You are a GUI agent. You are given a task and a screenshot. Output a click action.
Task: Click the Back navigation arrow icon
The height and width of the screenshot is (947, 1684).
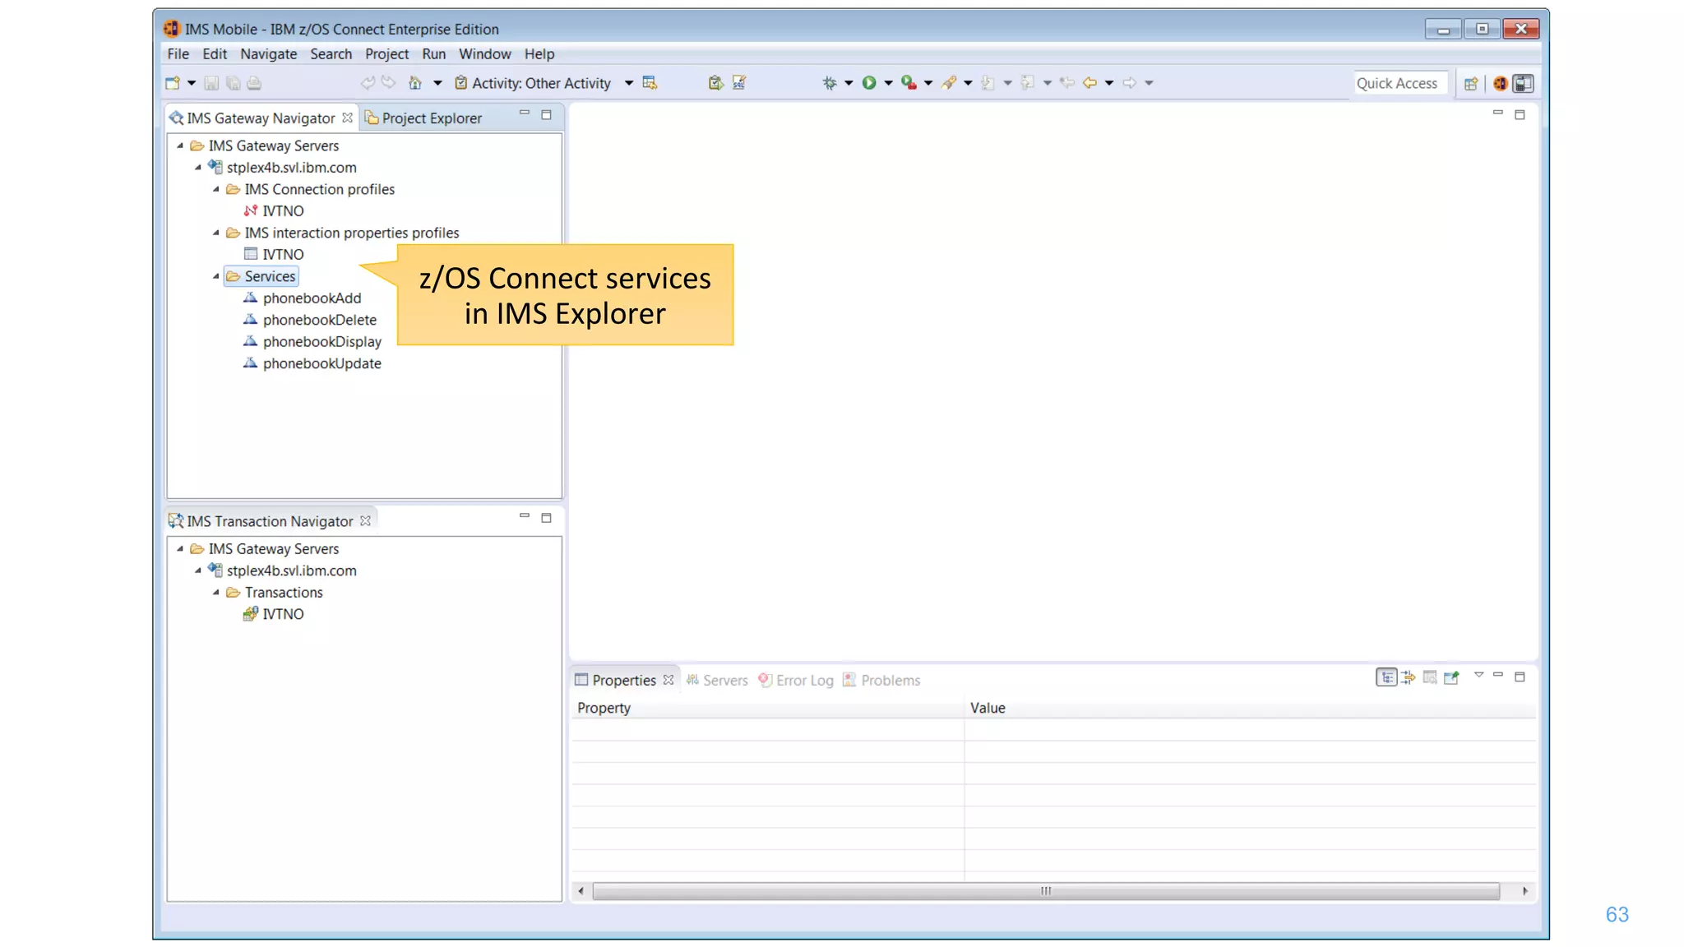click(x=1090, y=83)
